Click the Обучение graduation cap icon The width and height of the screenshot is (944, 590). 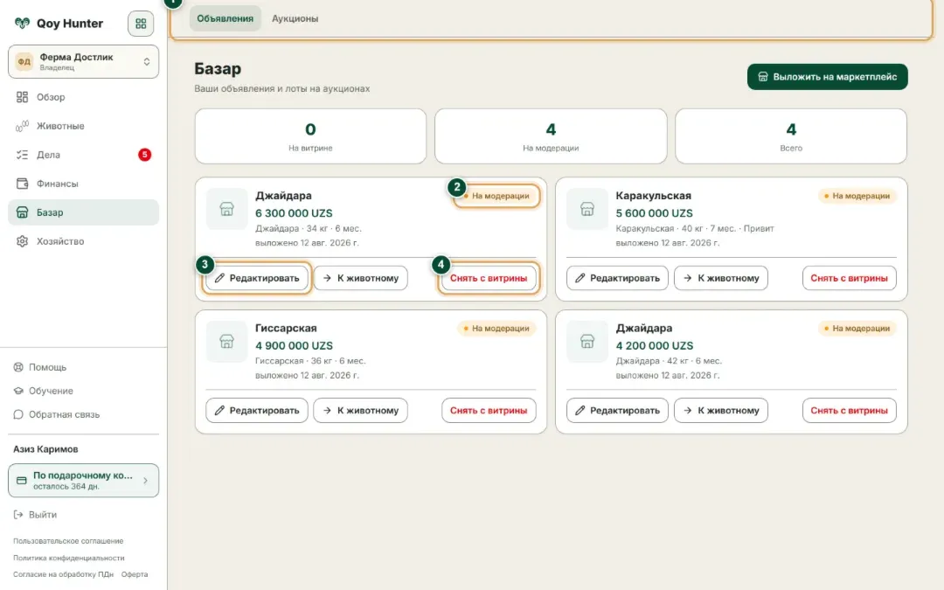coord(18,391)
